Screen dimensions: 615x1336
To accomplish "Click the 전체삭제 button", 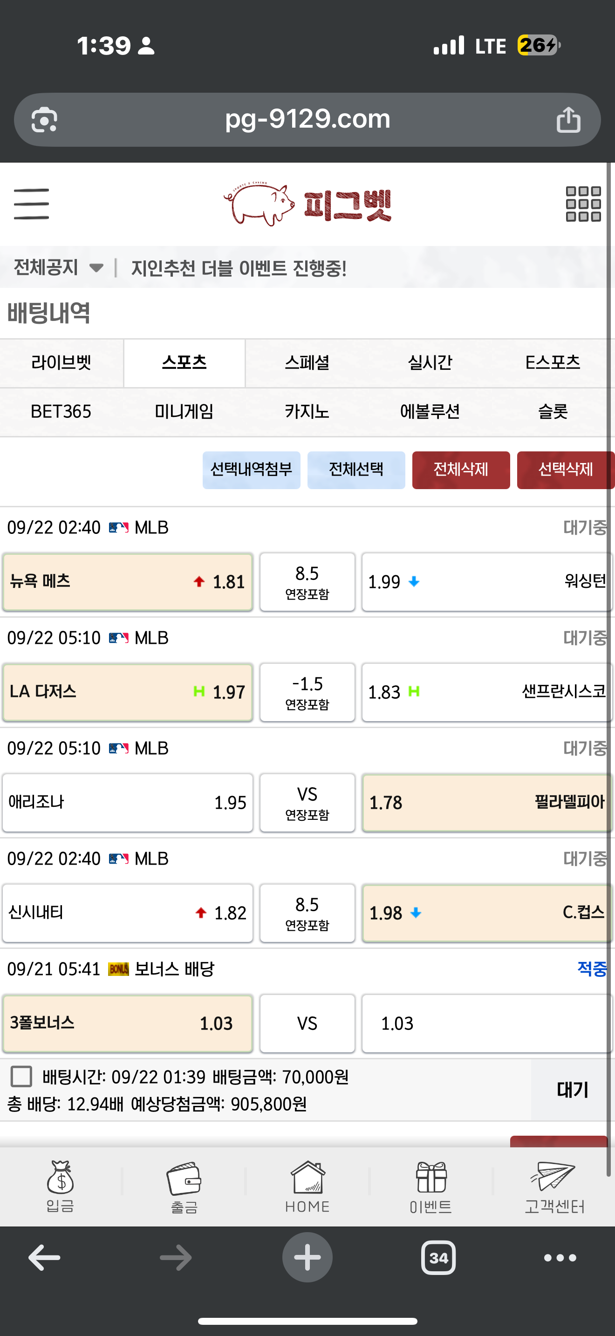I will (460, 470).
